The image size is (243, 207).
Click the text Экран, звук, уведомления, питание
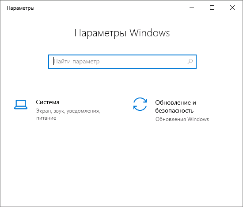(x=68, y=114)
